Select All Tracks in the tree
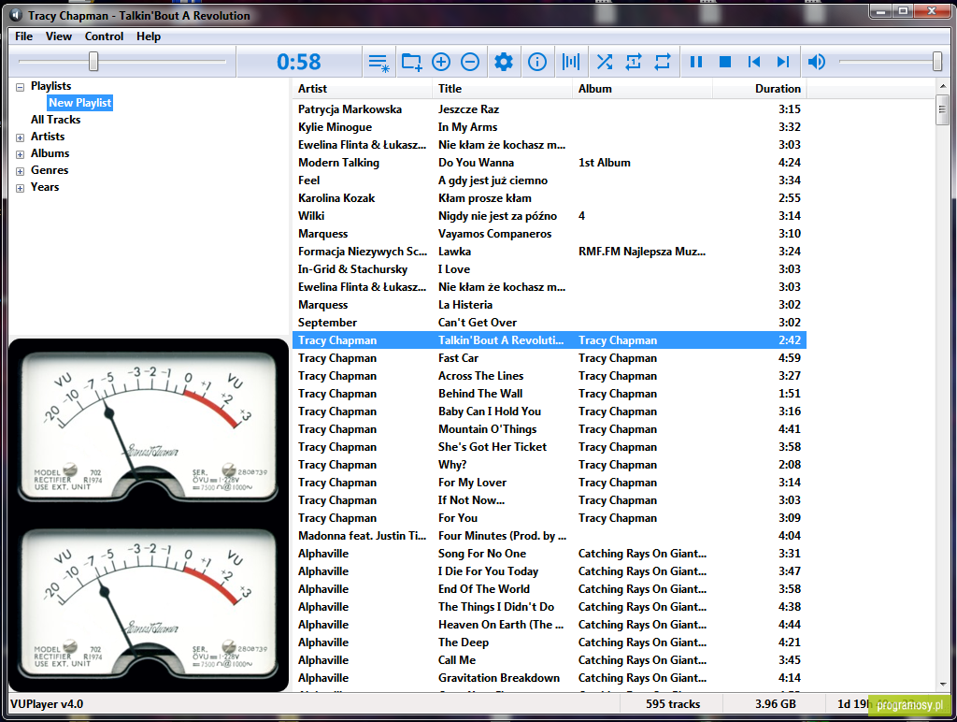957x722 pixels. 55,120
